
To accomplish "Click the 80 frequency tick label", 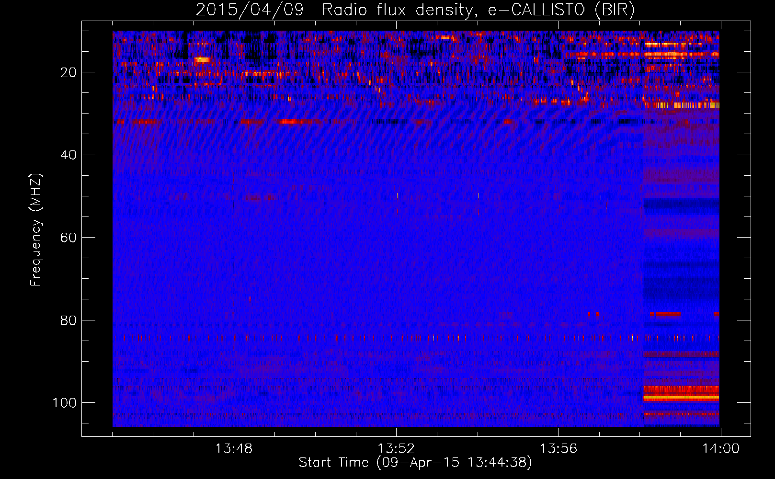I will pyautogui.click(x=68, y=320).
